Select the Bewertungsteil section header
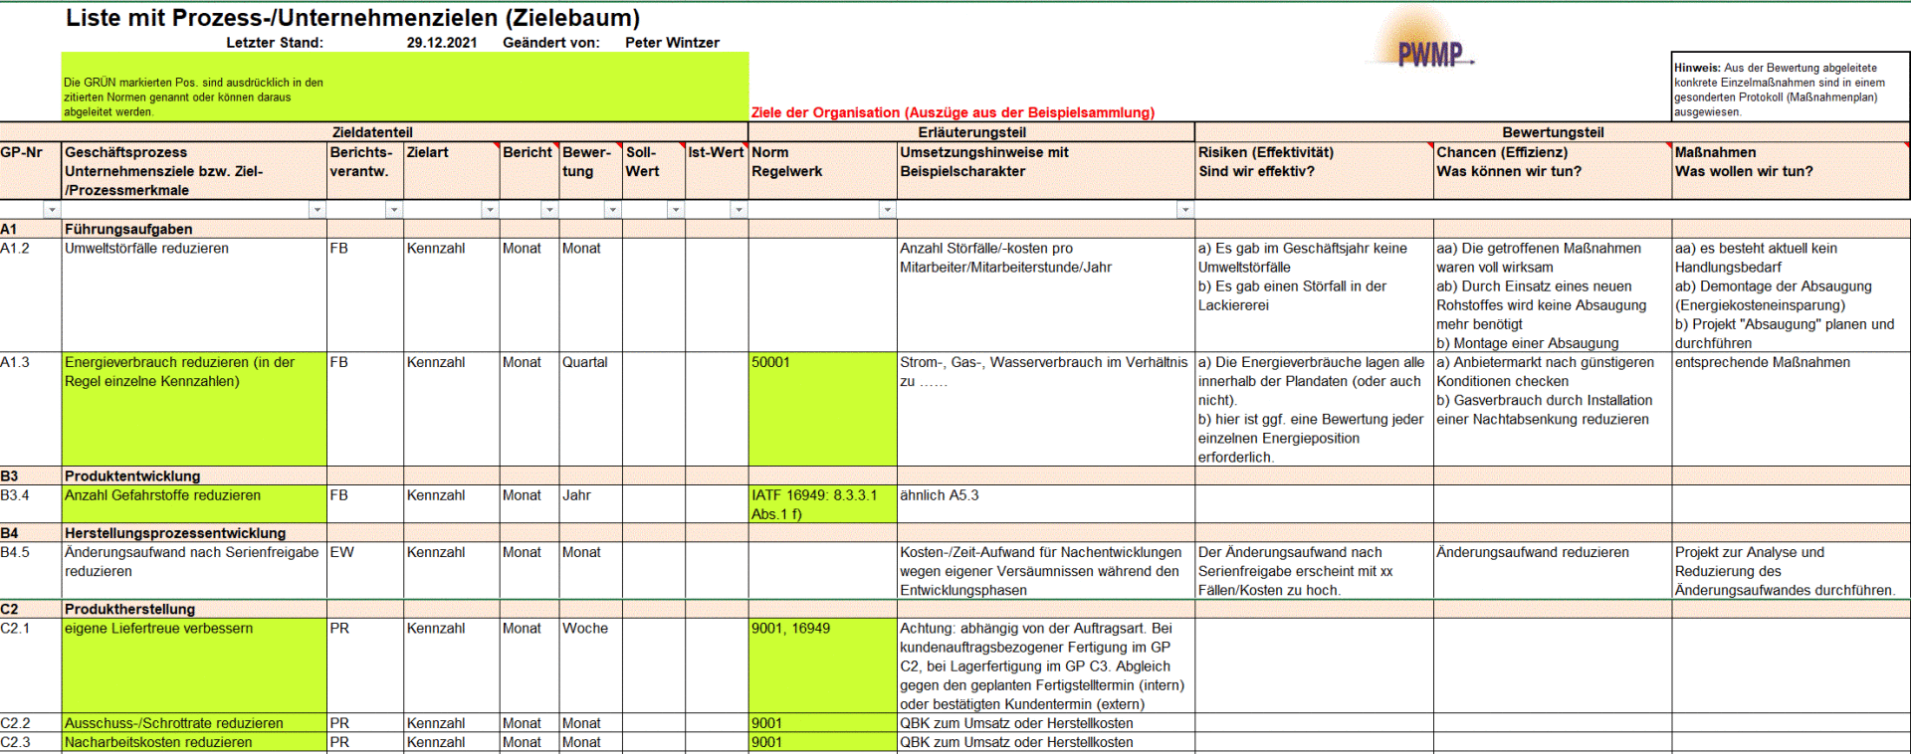Screen dimensions: 1911x754 click(x=1552, y=132)
